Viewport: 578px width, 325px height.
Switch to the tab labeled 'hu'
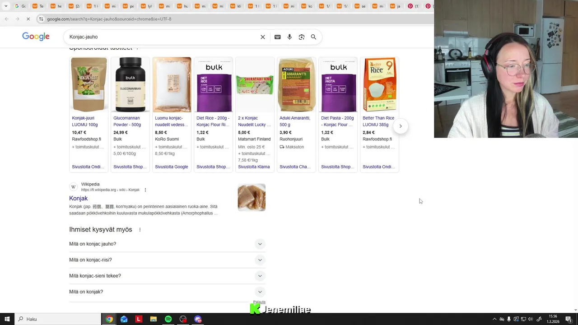[182, 6]
